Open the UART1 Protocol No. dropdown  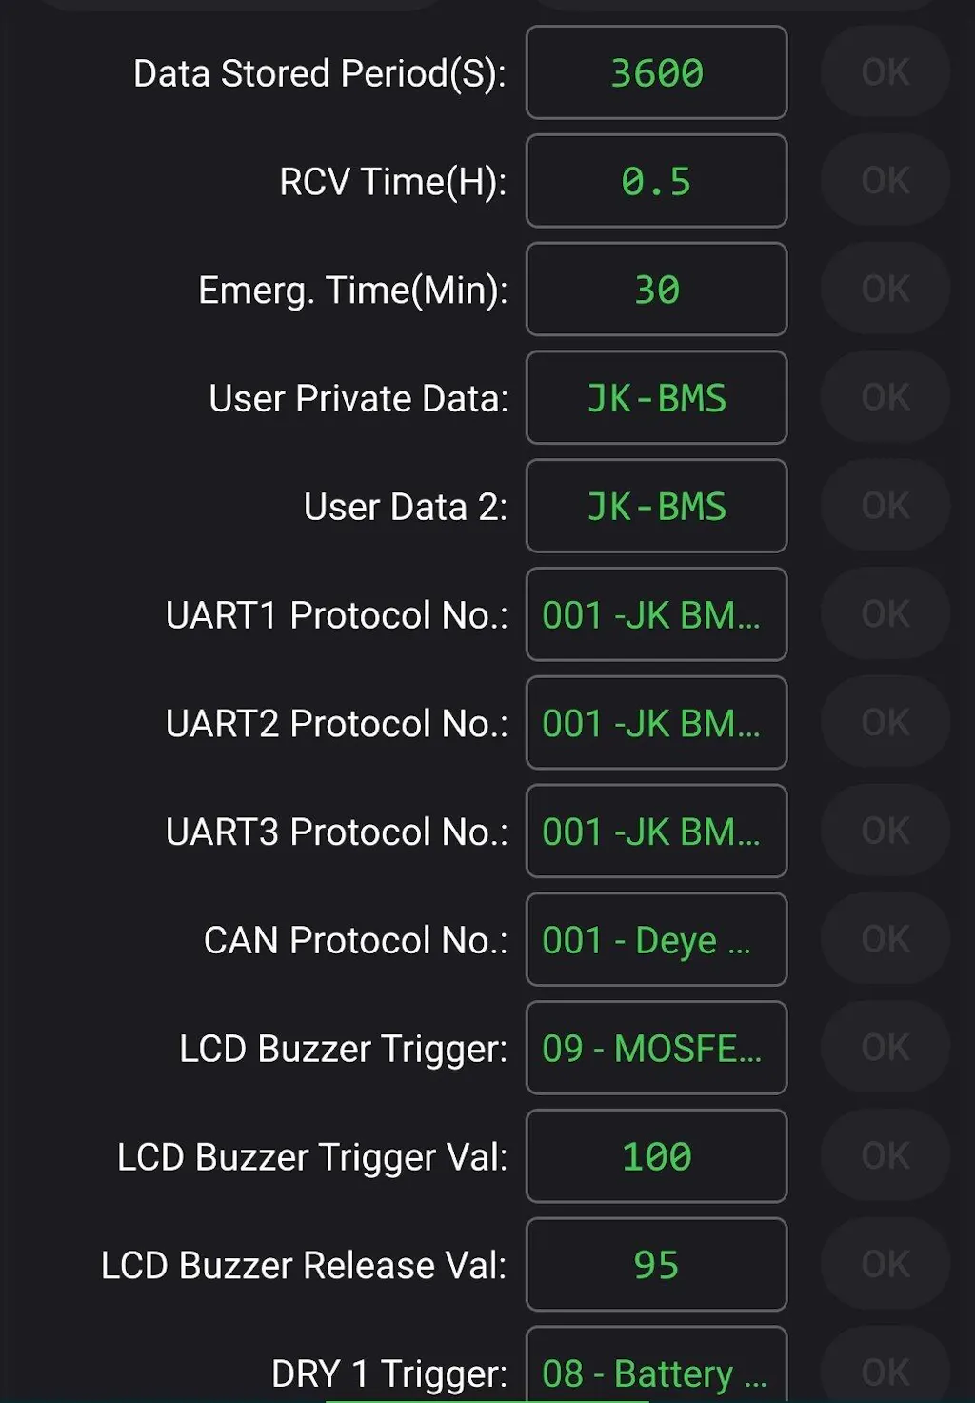tap(656, 615)
